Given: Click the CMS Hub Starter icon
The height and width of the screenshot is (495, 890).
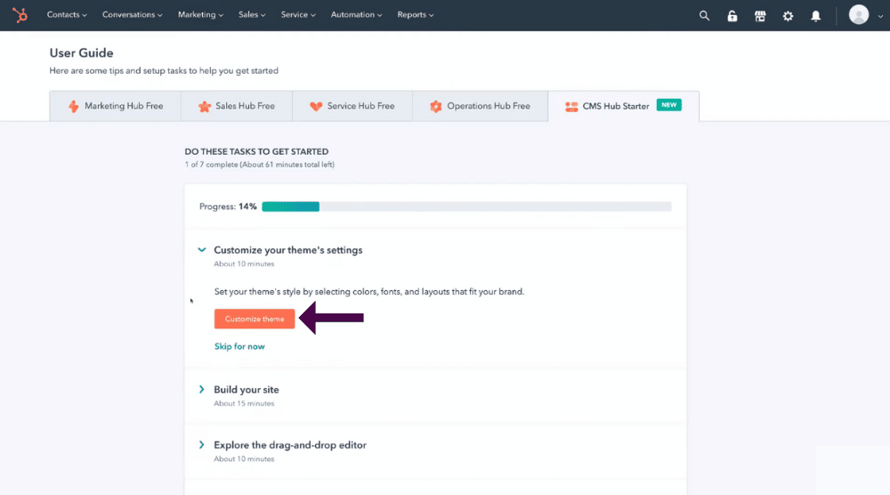Looking at the screenshot, I should click(571, 107).
